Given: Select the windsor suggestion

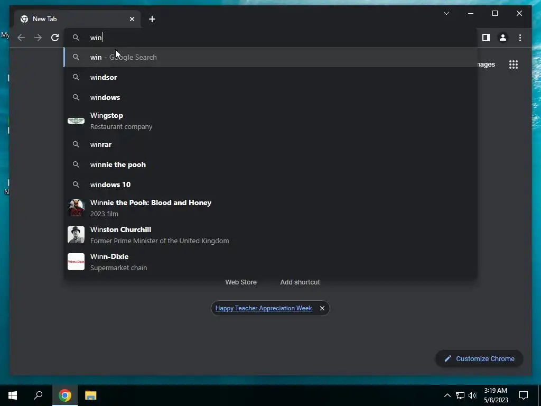Looking at the screenshot, I should pyautogui.click(x=271, y=77).
